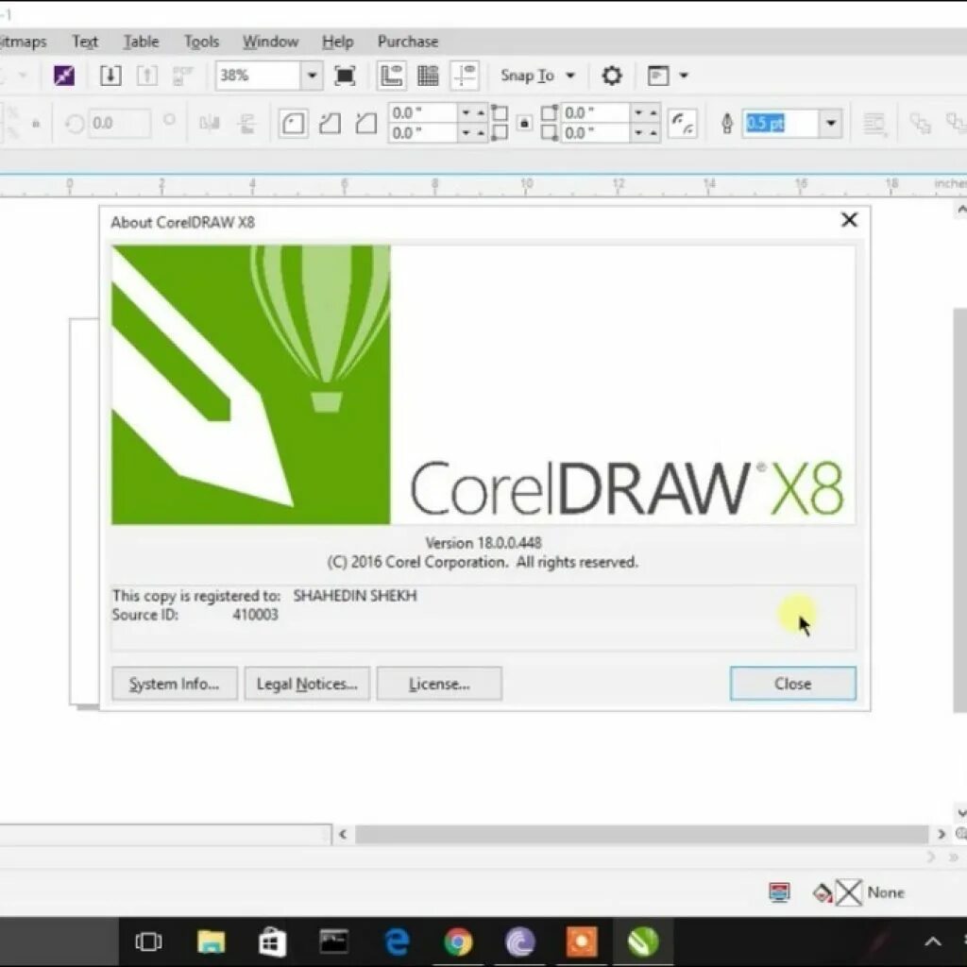Image resolution: width=967 pixels, height=967 pixels.
Task: Click top-right corner radius down stepper
Action: pyautogui.click(x=639, y=113)
